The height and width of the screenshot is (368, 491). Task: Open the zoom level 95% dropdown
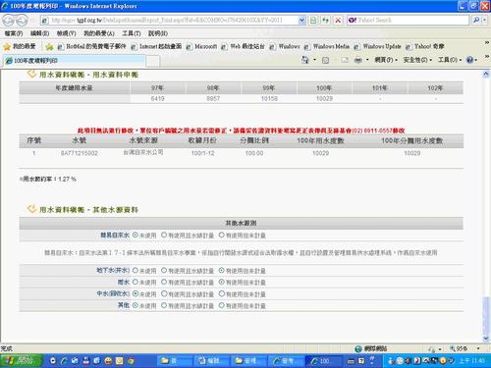464,348
